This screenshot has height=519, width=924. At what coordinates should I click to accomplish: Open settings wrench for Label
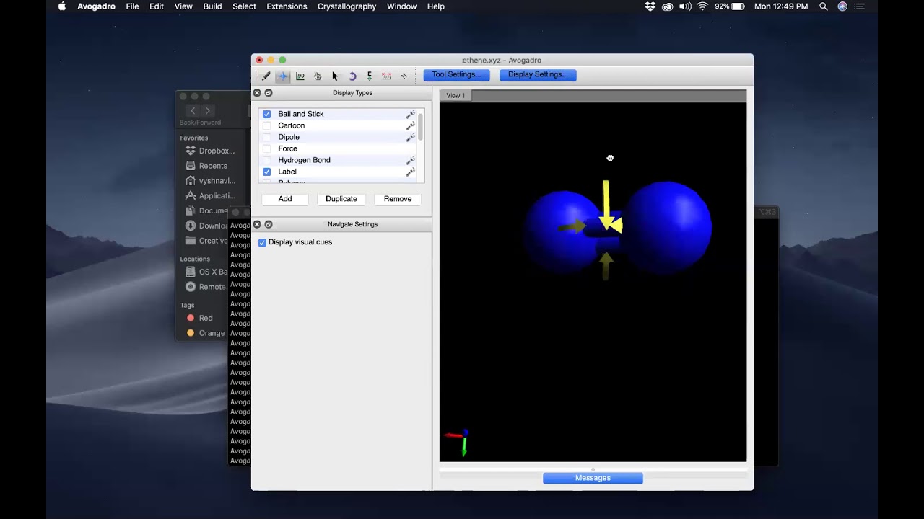tap(410, 172)
